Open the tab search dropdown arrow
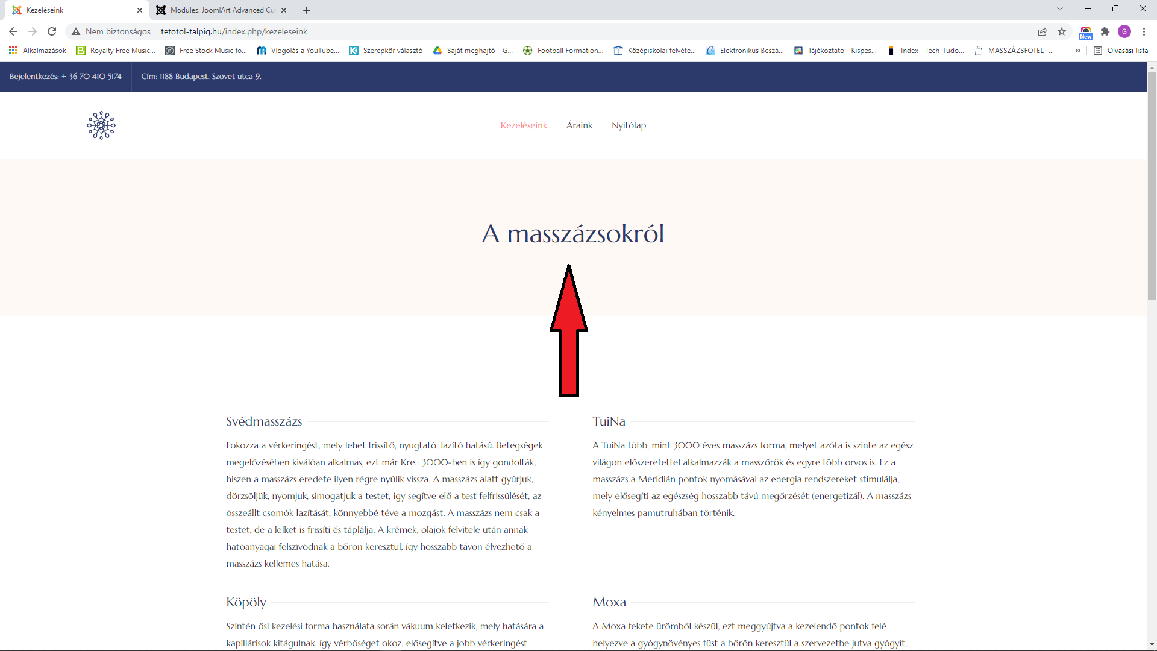This screenshot has height=651, width=1157. coord(1060,9)
